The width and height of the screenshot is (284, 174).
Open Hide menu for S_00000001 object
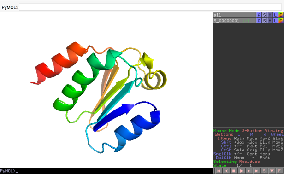pyautogui.click(x=270, y=21)
